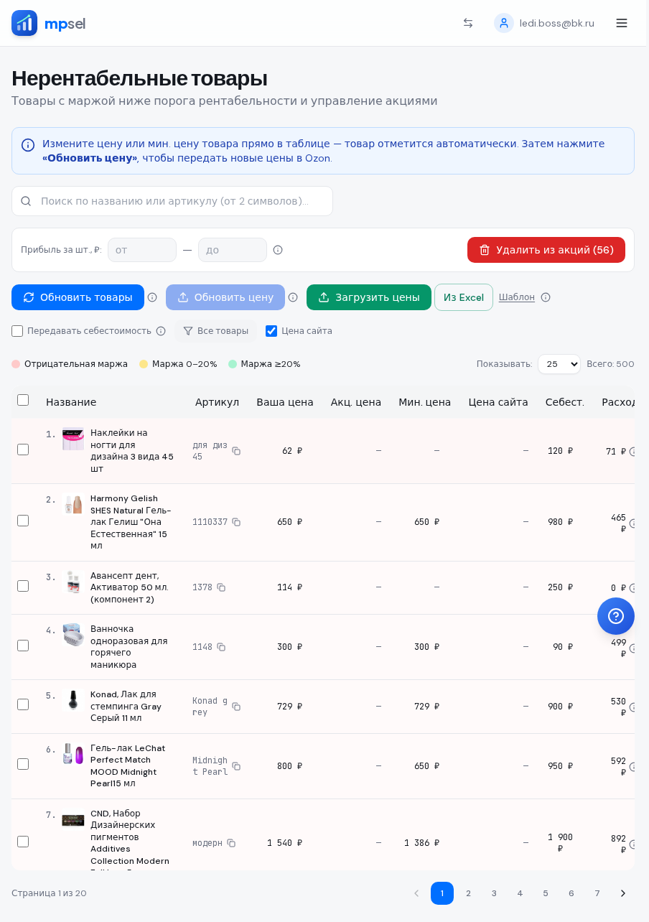
Task: Open the user avatar icon
Action: [504, 23]
